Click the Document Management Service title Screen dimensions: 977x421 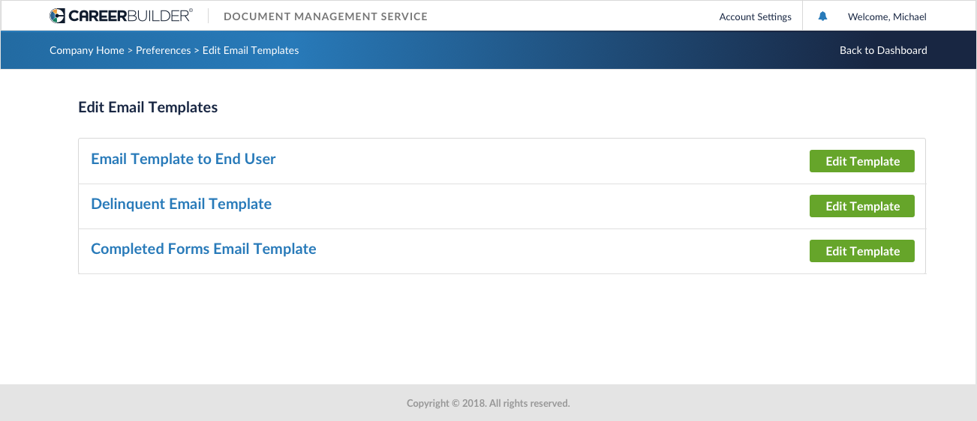click(x=326, y=16)
